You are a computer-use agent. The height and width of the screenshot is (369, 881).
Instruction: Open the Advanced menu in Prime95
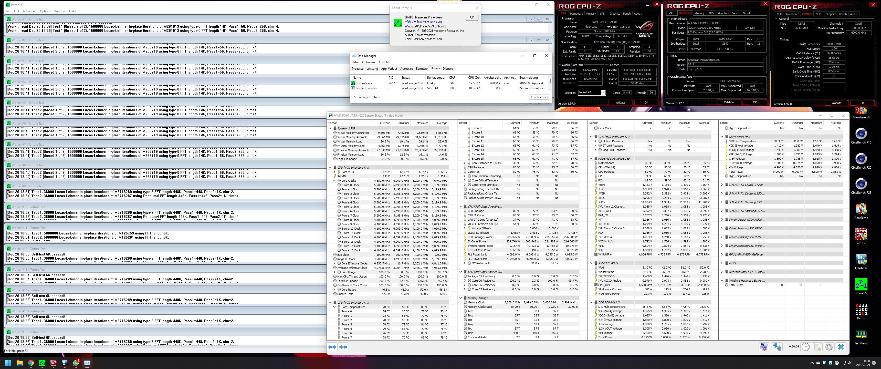click(x=29, y=11)
